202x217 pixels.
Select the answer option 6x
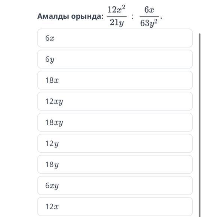coord(115,38)
